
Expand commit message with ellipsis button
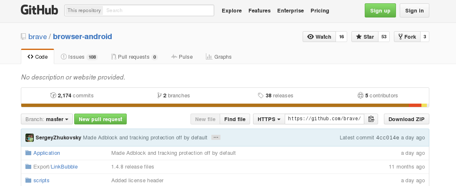(216, 138)
